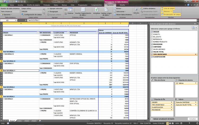Open the Archivo tab

click(x=4, y=5)
